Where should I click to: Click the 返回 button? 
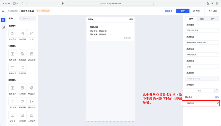coord(213,11)
